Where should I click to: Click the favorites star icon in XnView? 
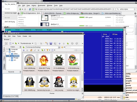(x=62, y=47)
